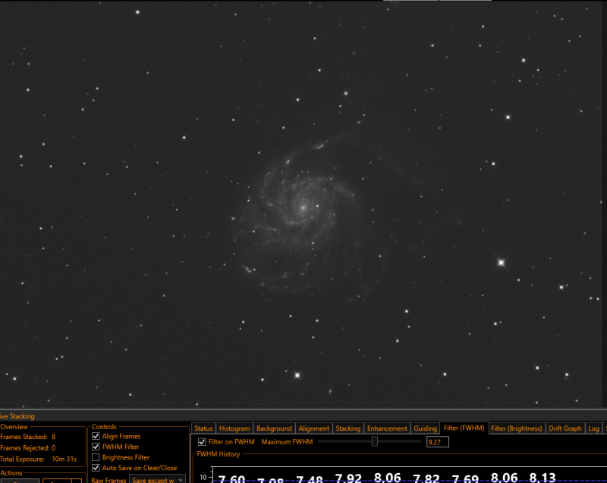Click the Live Stacking panel title
The width and height of the screenshot is (607, 483).
click(x=17, y=416)
